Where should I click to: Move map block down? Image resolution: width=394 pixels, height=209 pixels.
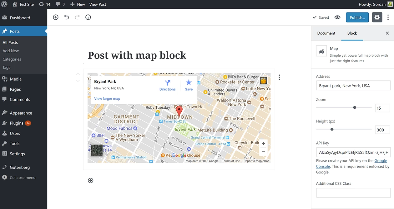pyautogui.click(x=78, y=81)
